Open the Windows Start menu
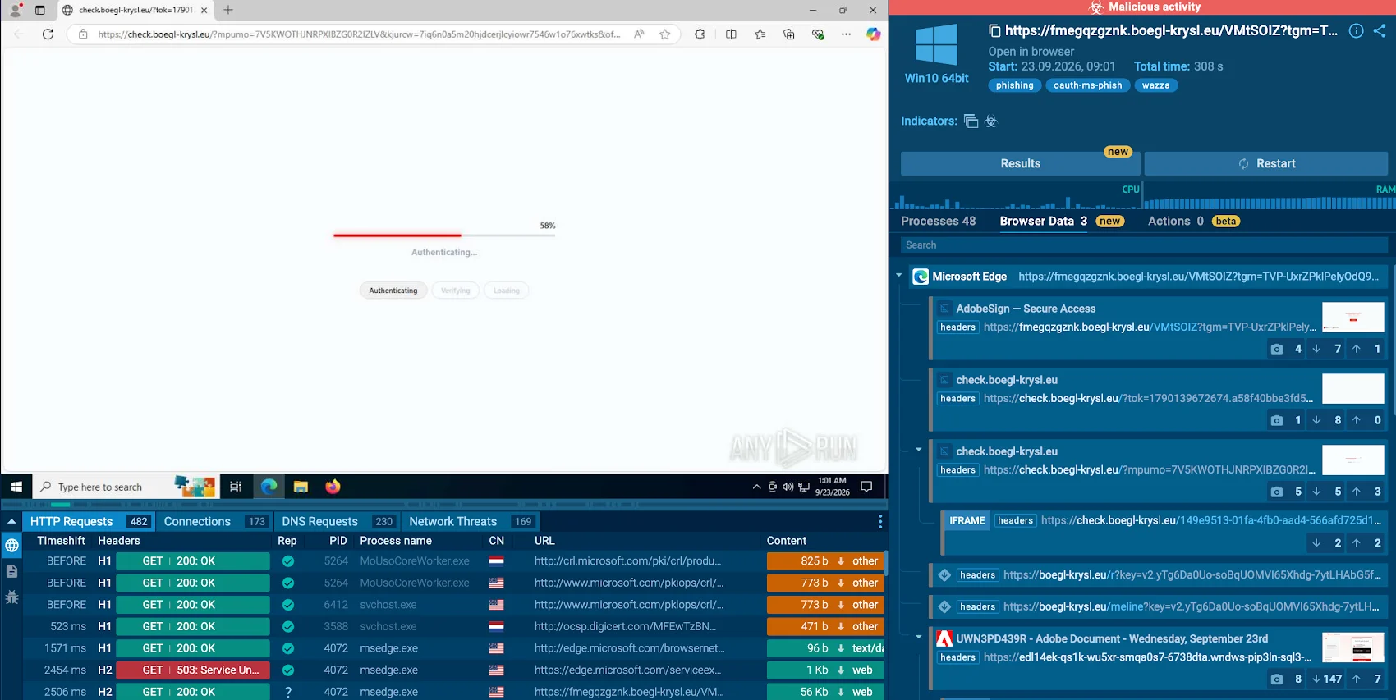The image size is (1396, 700). (x=16, y=487)
